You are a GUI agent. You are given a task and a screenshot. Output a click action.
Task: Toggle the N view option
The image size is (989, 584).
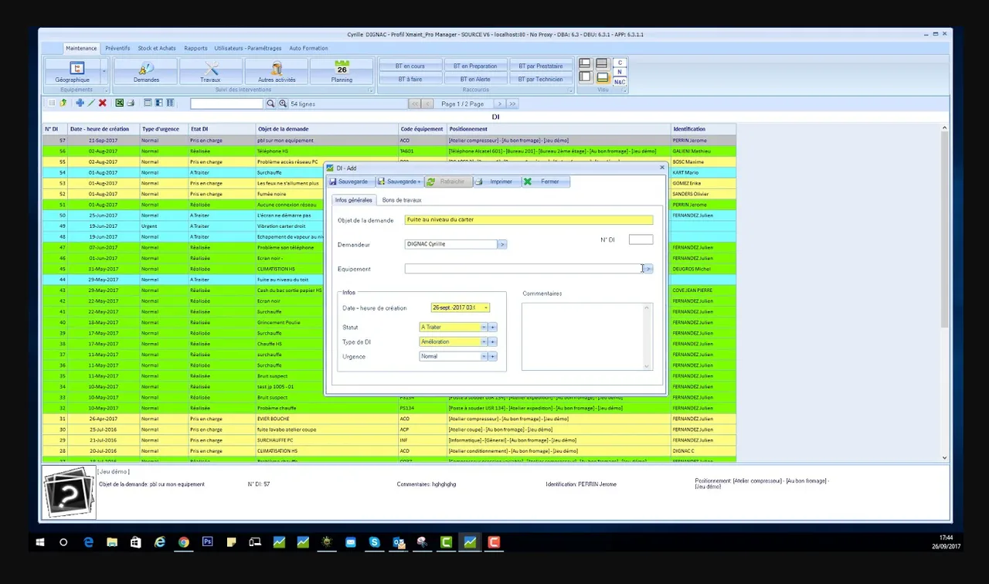[x=620, y=72]
